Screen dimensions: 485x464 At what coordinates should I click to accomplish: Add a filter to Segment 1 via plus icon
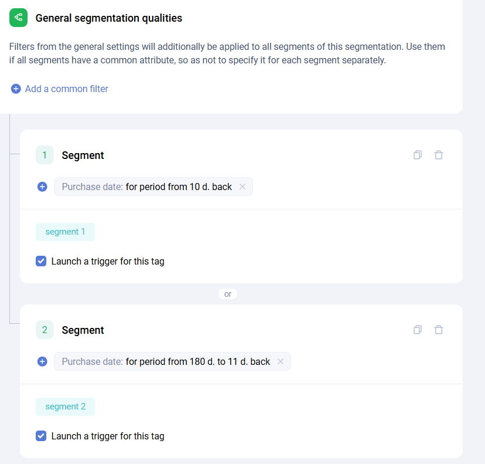point(42,187)
